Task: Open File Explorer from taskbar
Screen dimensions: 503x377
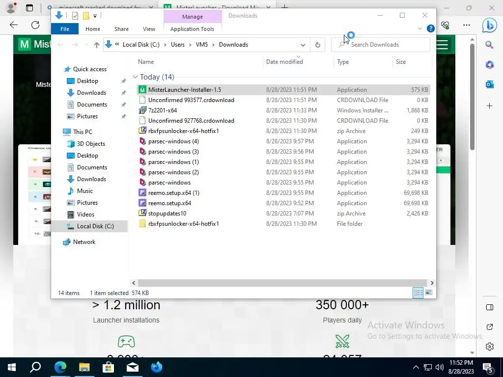Action: pyautogui.click(x=84, y=367)
